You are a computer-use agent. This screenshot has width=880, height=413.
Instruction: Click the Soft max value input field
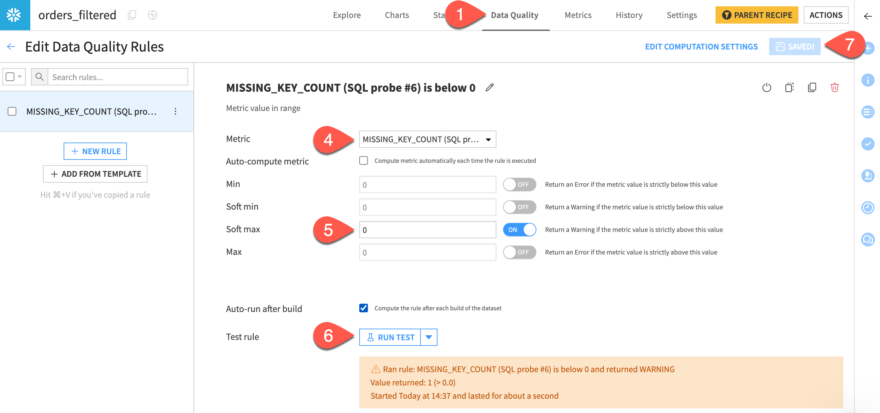point(428,229)
